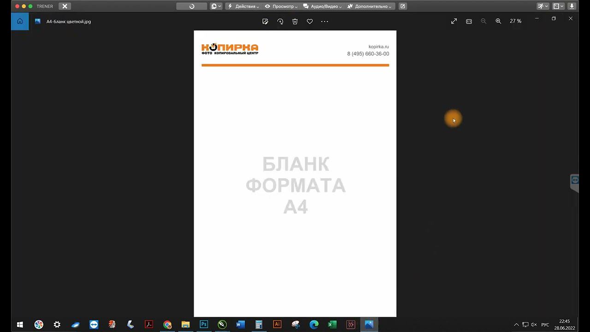Viewport: 590px width, 332px height.
Task: Click the download arrow icon in top bar
Action: pyautogui.click(x=572, y=6)
